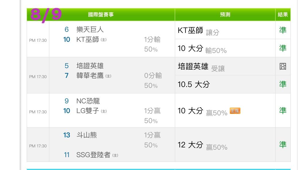The image size is (301, 170).
Task: Select the 國際盤賽事 column header
Action: 101,15
